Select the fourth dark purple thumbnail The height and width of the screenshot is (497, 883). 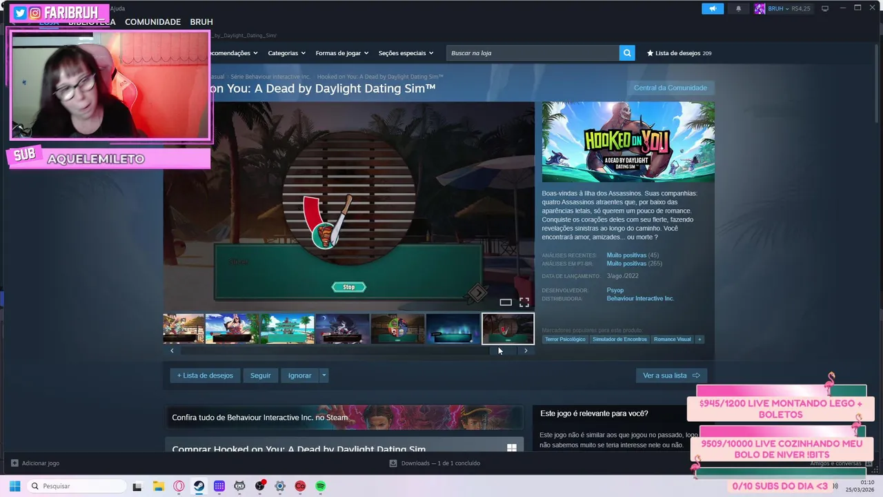click(343, 329)
